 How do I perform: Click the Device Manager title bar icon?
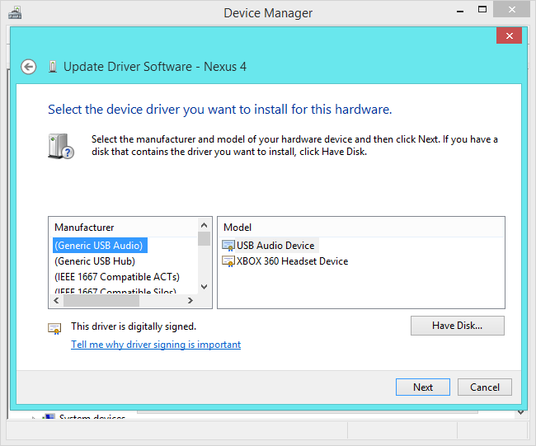coord(15,12)
